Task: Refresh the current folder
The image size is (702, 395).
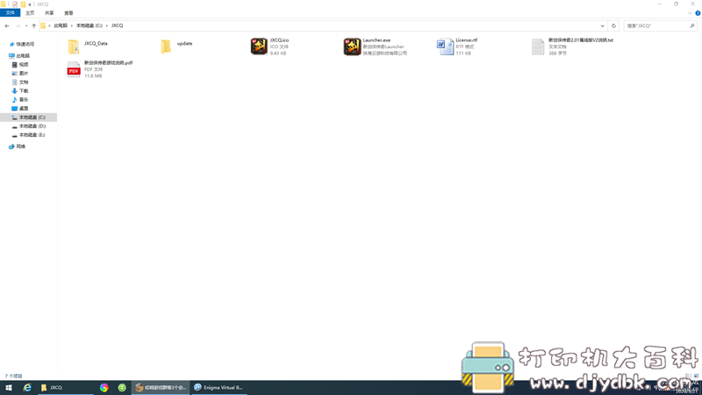Action: pos(613,26)
